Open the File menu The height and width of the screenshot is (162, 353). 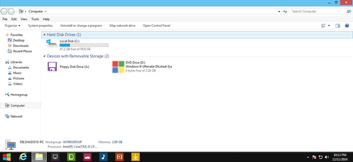tap(5, 19)
